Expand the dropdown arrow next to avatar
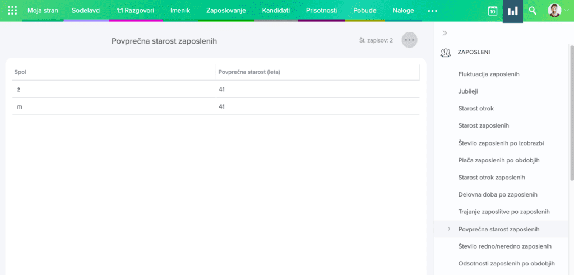Image resolution: width=574 pixels, height=275 pixels. click(566, 11)
